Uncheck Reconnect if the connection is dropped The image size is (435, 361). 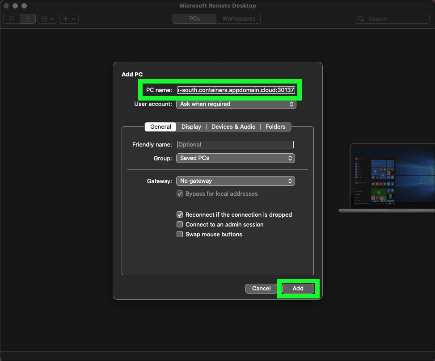(180, 214)
